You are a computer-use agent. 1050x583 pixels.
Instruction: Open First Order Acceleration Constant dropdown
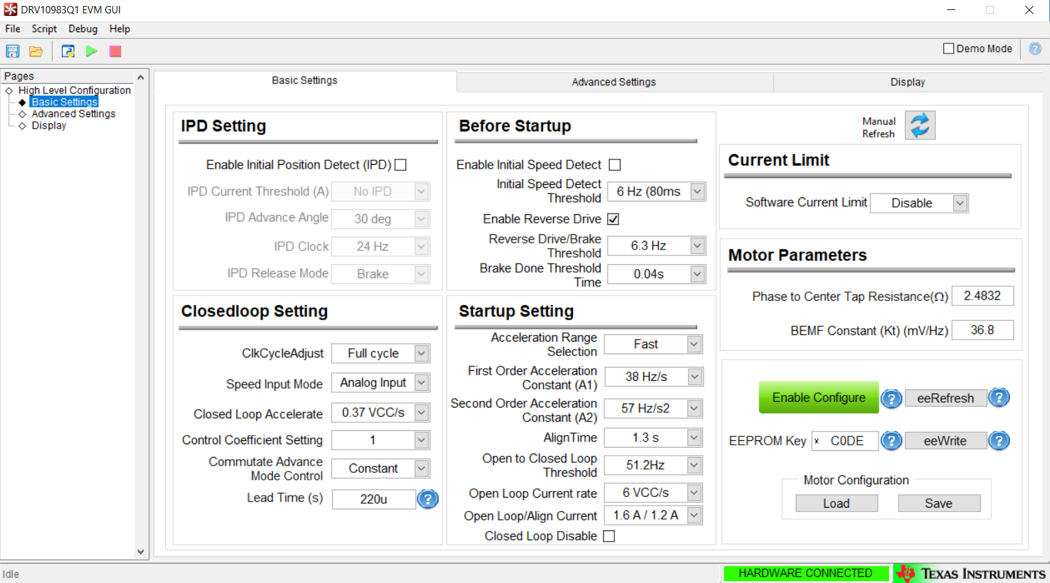(653, 377)
